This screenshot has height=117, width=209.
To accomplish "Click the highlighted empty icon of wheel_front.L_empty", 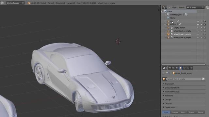I will (169, 34).
